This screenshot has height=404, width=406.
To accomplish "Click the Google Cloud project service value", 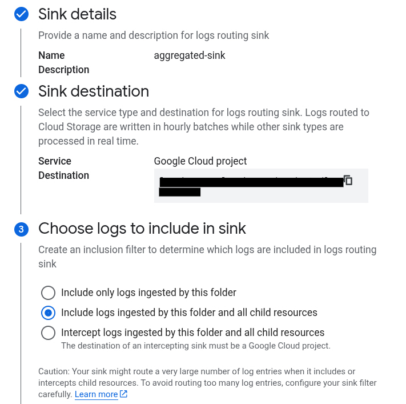I will tap(200, 161).
